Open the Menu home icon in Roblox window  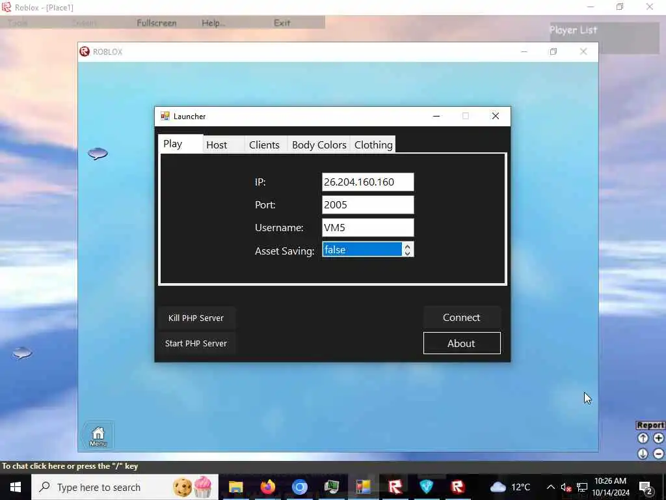click(x=98, y=436)
